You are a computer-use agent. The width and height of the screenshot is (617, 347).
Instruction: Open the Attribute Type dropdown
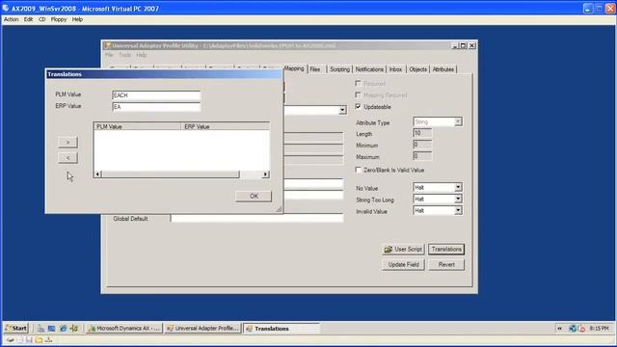458,122
